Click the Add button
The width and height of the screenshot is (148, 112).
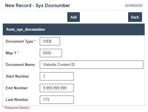(x=74, y=17)
